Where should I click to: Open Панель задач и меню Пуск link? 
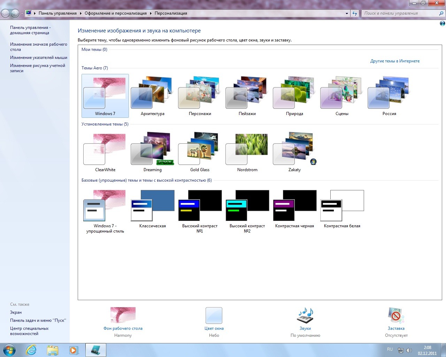coord(38,320)
